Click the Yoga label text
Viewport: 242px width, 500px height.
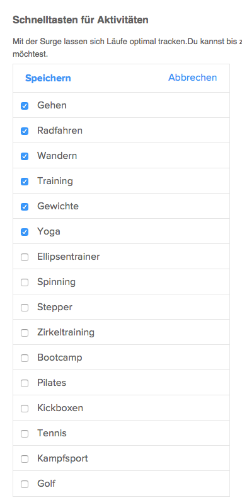click(x=49, y=231)
